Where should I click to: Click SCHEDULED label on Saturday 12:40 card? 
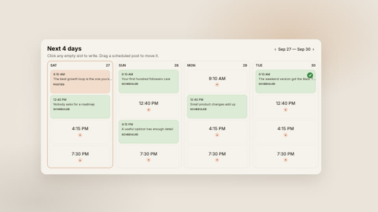(61, 110)
